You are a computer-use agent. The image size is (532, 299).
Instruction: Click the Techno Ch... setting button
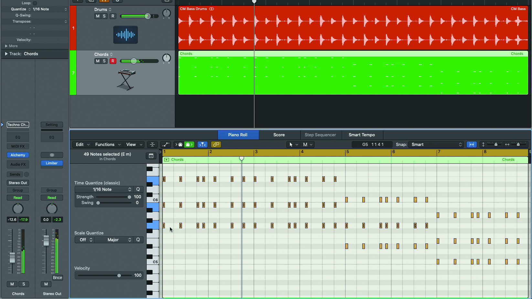(x=18, y=125)
